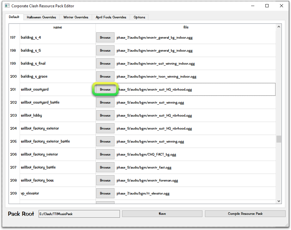Browse file for sellbot_courtyard_battle
291x230 pixels.
click(105, 102)
